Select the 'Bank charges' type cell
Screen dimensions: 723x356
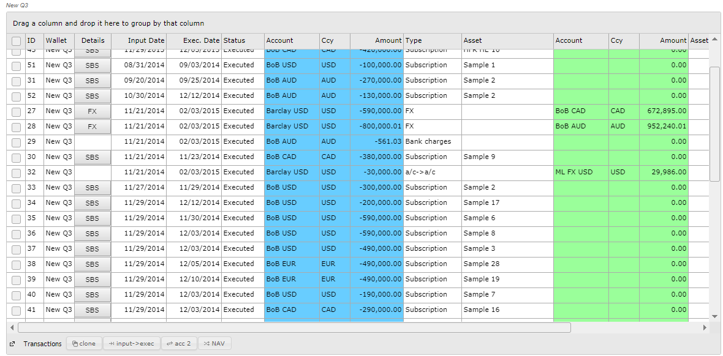point(433,141)
